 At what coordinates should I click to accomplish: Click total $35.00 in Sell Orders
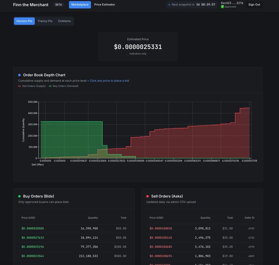point(228,247)
